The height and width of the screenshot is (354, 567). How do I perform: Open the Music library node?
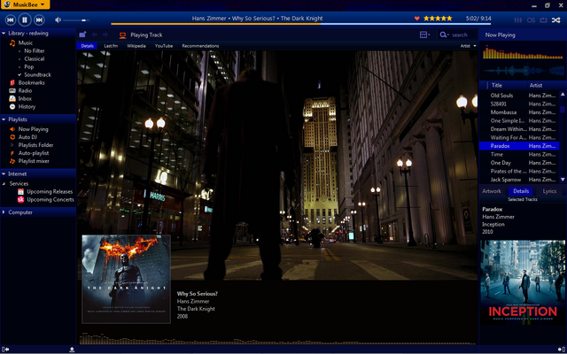(26, 42)
